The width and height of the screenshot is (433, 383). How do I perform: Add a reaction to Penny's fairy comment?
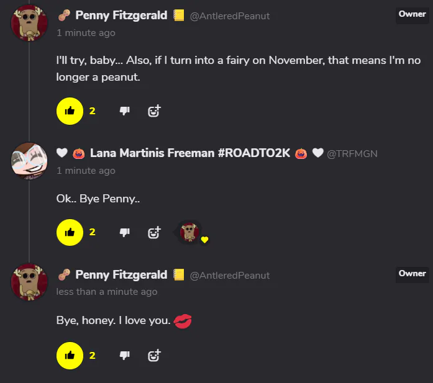154,111
